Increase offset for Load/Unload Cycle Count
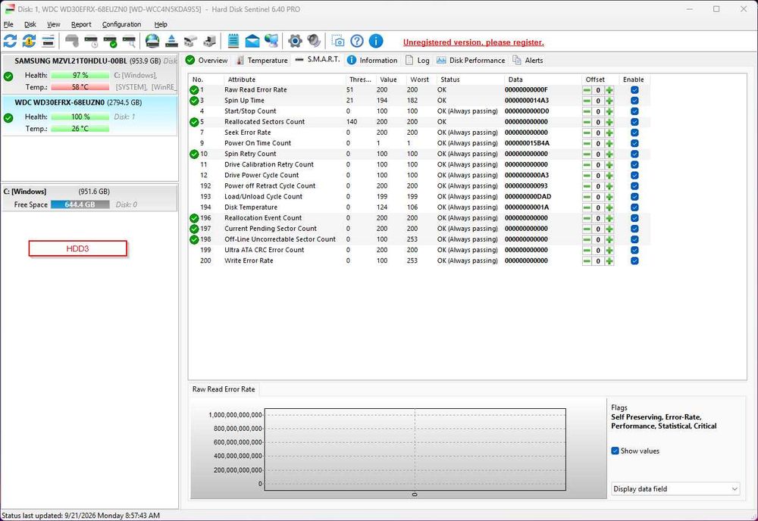Viewport: 758px width, 521px height. pyautogui.click(x=609, y=197)
